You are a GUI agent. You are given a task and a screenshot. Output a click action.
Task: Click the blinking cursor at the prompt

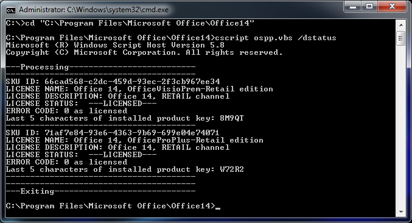click(x=217, y=208)
